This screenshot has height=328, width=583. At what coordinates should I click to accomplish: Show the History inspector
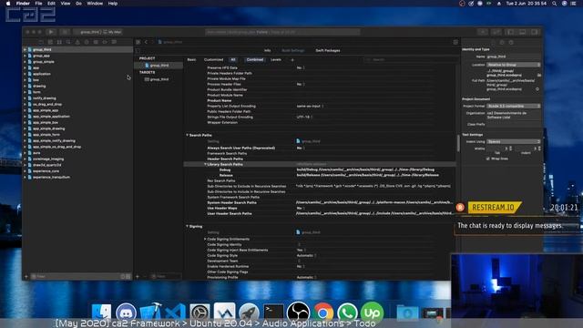[502, 43]
